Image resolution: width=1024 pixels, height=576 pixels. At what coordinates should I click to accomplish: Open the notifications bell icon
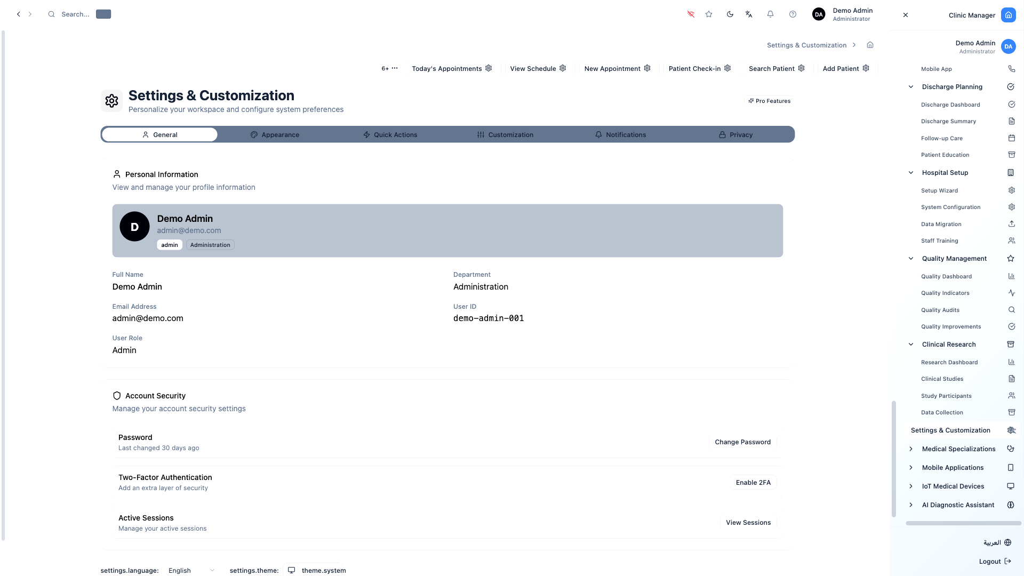point(770,14)
